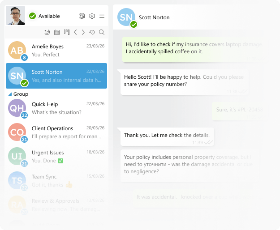Click SN avatar in chat header
This screenshot has width=280, height=230.
126,17
